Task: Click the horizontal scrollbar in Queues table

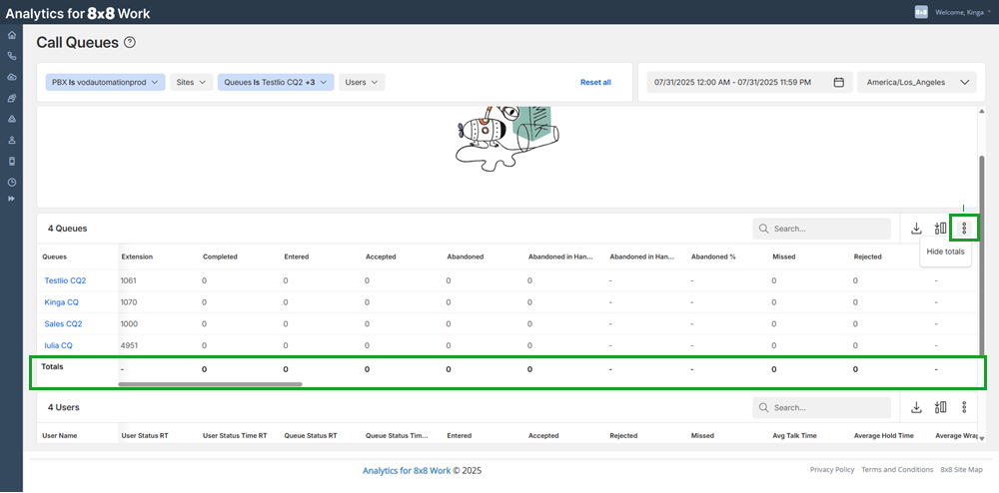Action: (x=210, y=383)
